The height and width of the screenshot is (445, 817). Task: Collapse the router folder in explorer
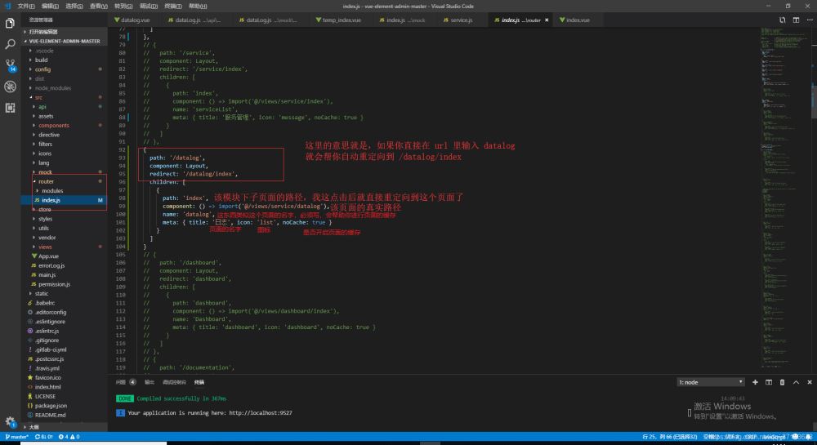(x=46, y=181)
